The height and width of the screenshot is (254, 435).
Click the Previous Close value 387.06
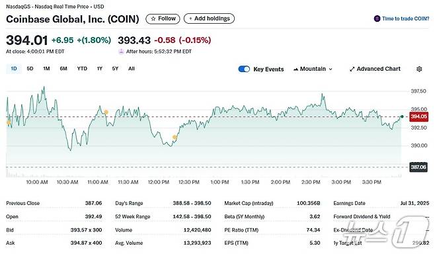(x=93, y=203)
